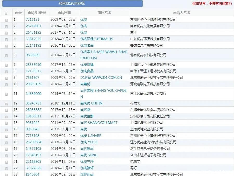Image resolution: width=235 pixels, height=176 pixels.
Task: Select checkbox for row 6 优尚家
Action: pyautogui.click(x=6, y=55)
